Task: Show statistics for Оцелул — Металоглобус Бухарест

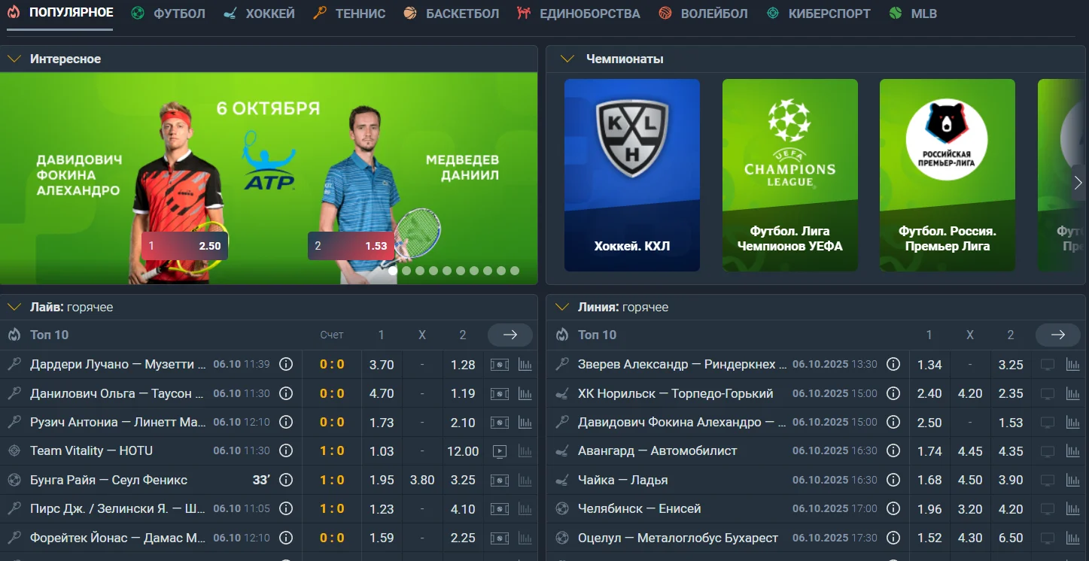Action: (x=1072, y=538)
